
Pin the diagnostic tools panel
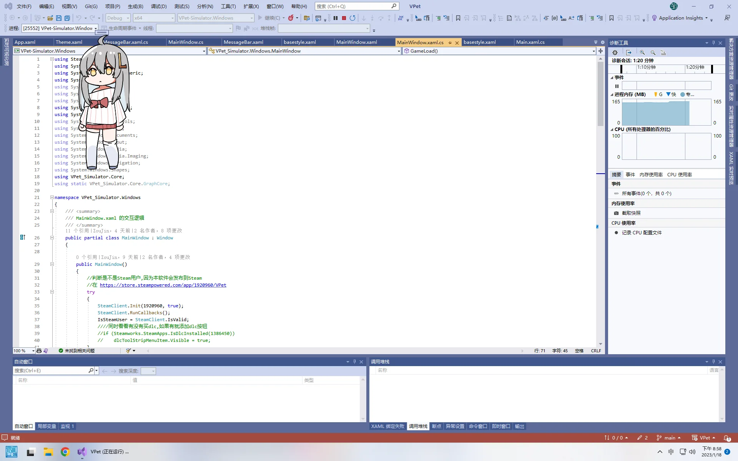[713, 43]
